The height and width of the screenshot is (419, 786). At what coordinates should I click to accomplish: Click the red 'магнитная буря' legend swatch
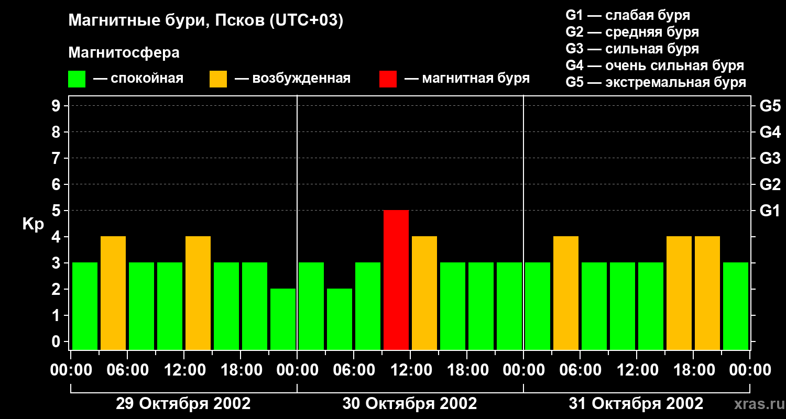[x=388, y=79]
